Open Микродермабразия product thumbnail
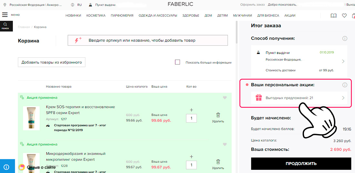The height and width of the screenshot is (173, 355). point(32,163)
